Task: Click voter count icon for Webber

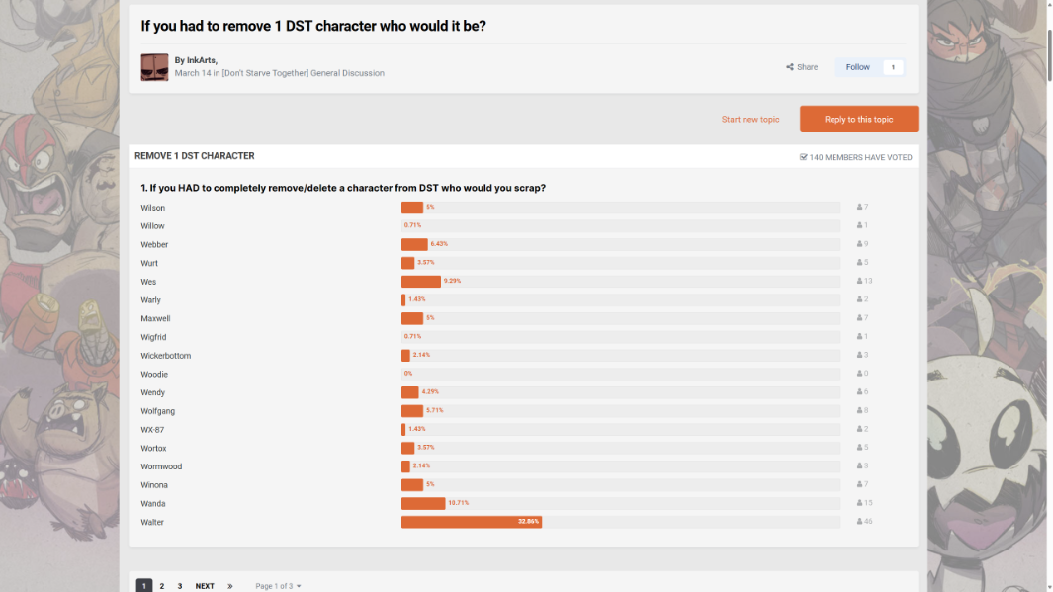Action: pyautogui.click(x=859, y=244)
